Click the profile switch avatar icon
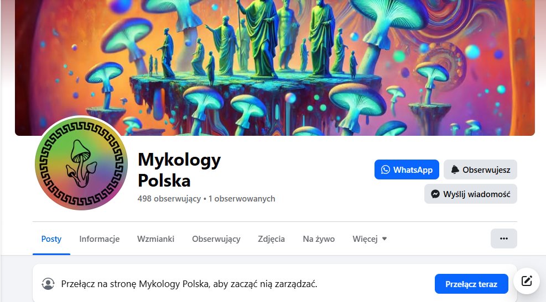This screenshot has height=302, width=546. point(48,284)
